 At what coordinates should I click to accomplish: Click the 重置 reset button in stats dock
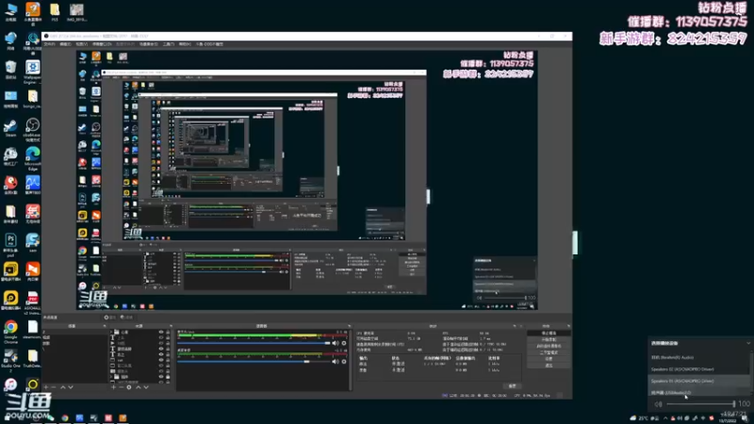click(512, 386)
